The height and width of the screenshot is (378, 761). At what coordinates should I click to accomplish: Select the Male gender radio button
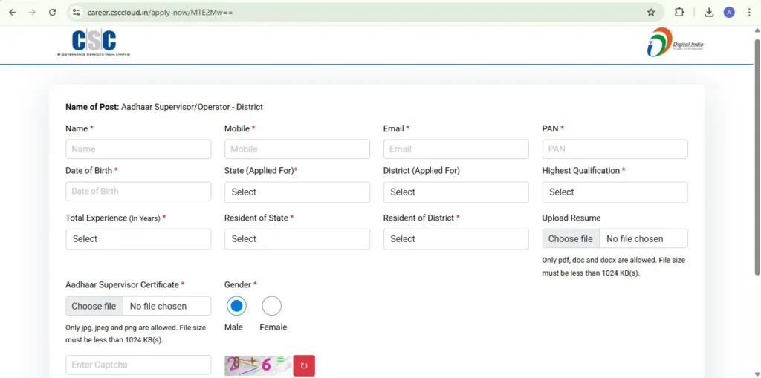point(236,306)
